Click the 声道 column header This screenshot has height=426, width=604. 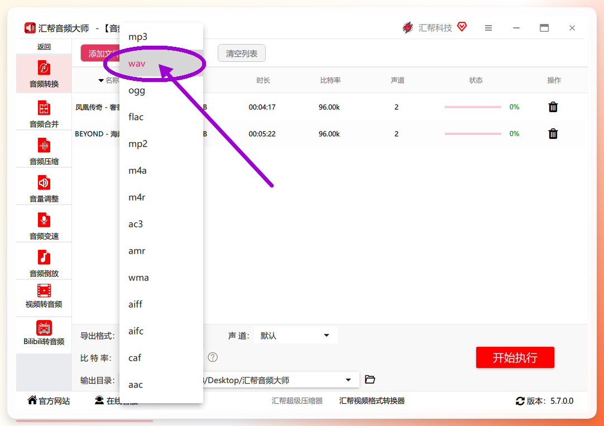click(x=397, y=80)
